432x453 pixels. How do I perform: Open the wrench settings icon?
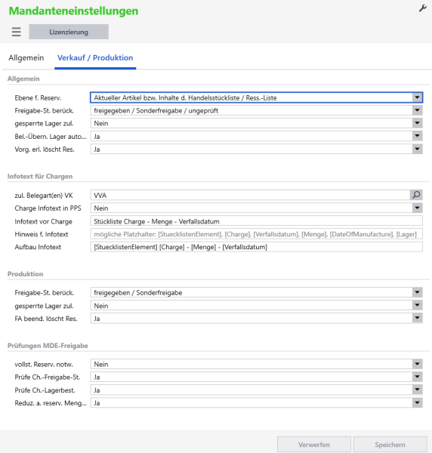(x=422, y=8)
